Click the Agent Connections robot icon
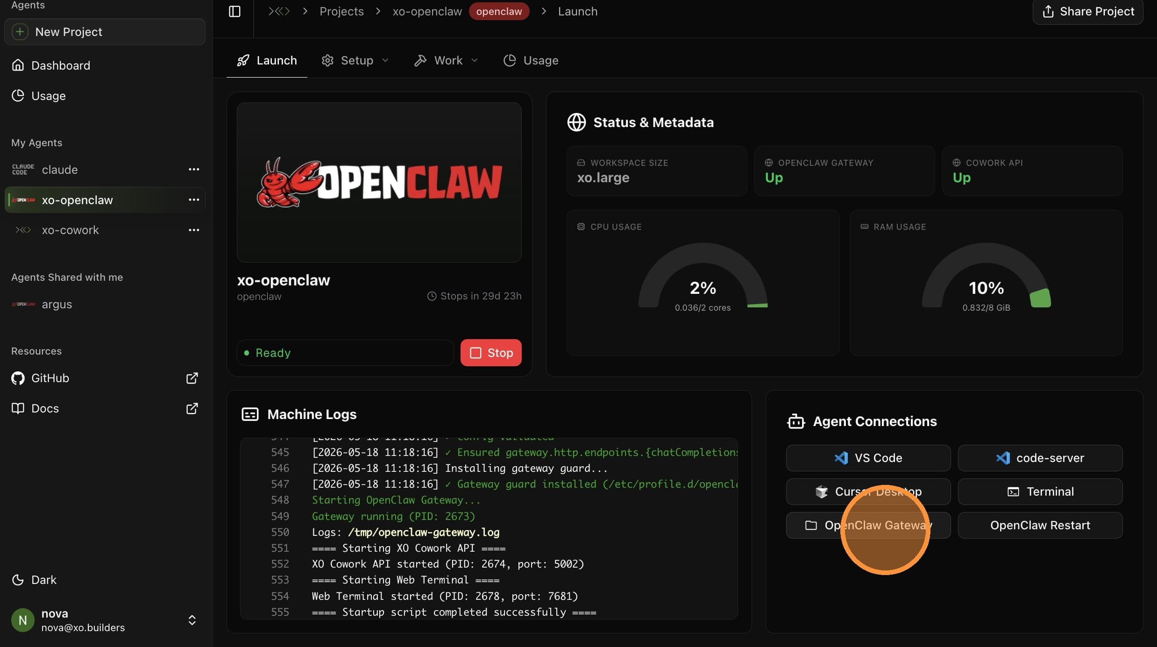1157x647 pixels. pos(796,421)
